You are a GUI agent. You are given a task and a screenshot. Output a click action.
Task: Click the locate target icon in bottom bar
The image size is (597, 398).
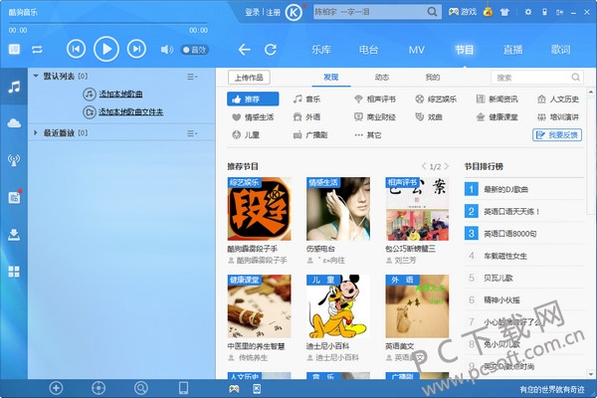pos(99,388)
